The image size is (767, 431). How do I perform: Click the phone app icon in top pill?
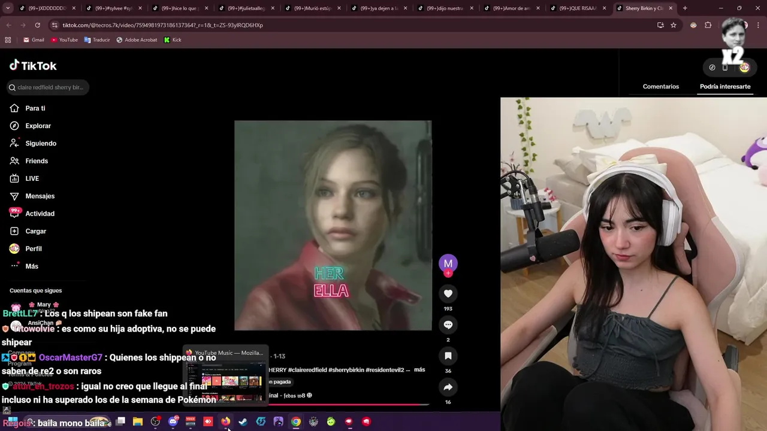725,68
